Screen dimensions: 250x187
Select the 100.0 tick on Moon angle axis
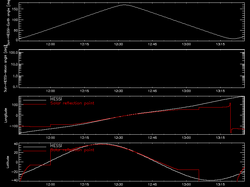point(13,52)
